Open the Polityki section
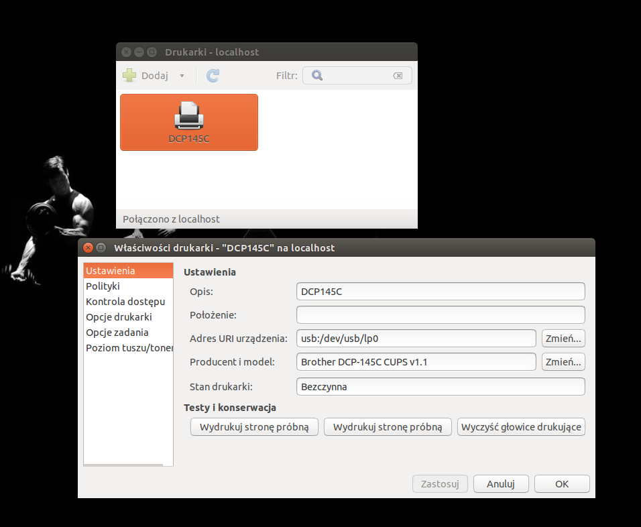The height and width of the screenshot is (527, 641). (x=128, y=286)
